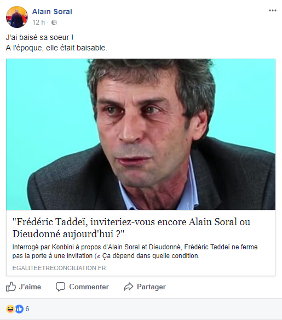Click the post text J'ai baisé sa soeur
This screenshot has width=282, height=320.
pyautogui.click(x=39, y=38)
